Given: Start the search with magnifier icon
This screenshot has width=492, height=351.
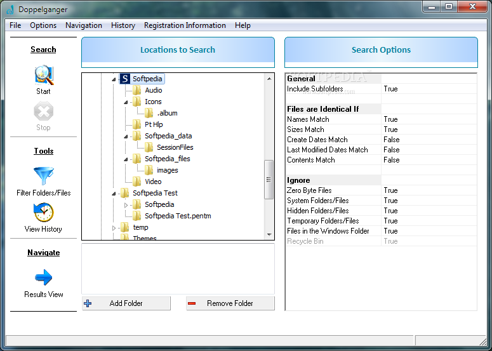Looking at the screenshot, I should point(44,75).
